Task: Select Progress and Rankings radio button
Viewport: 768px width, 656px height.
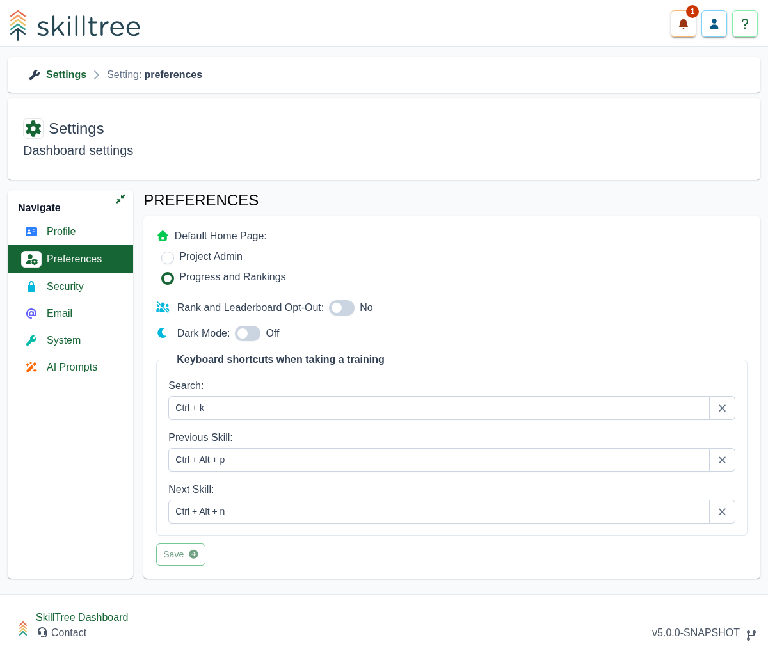Action: tap(168, 278)
